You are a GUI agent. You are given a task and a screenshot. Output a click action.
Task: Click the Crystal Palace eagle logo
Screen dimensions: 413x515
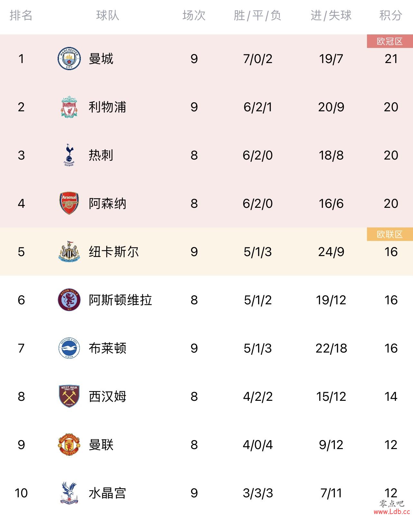pos(69,493)
